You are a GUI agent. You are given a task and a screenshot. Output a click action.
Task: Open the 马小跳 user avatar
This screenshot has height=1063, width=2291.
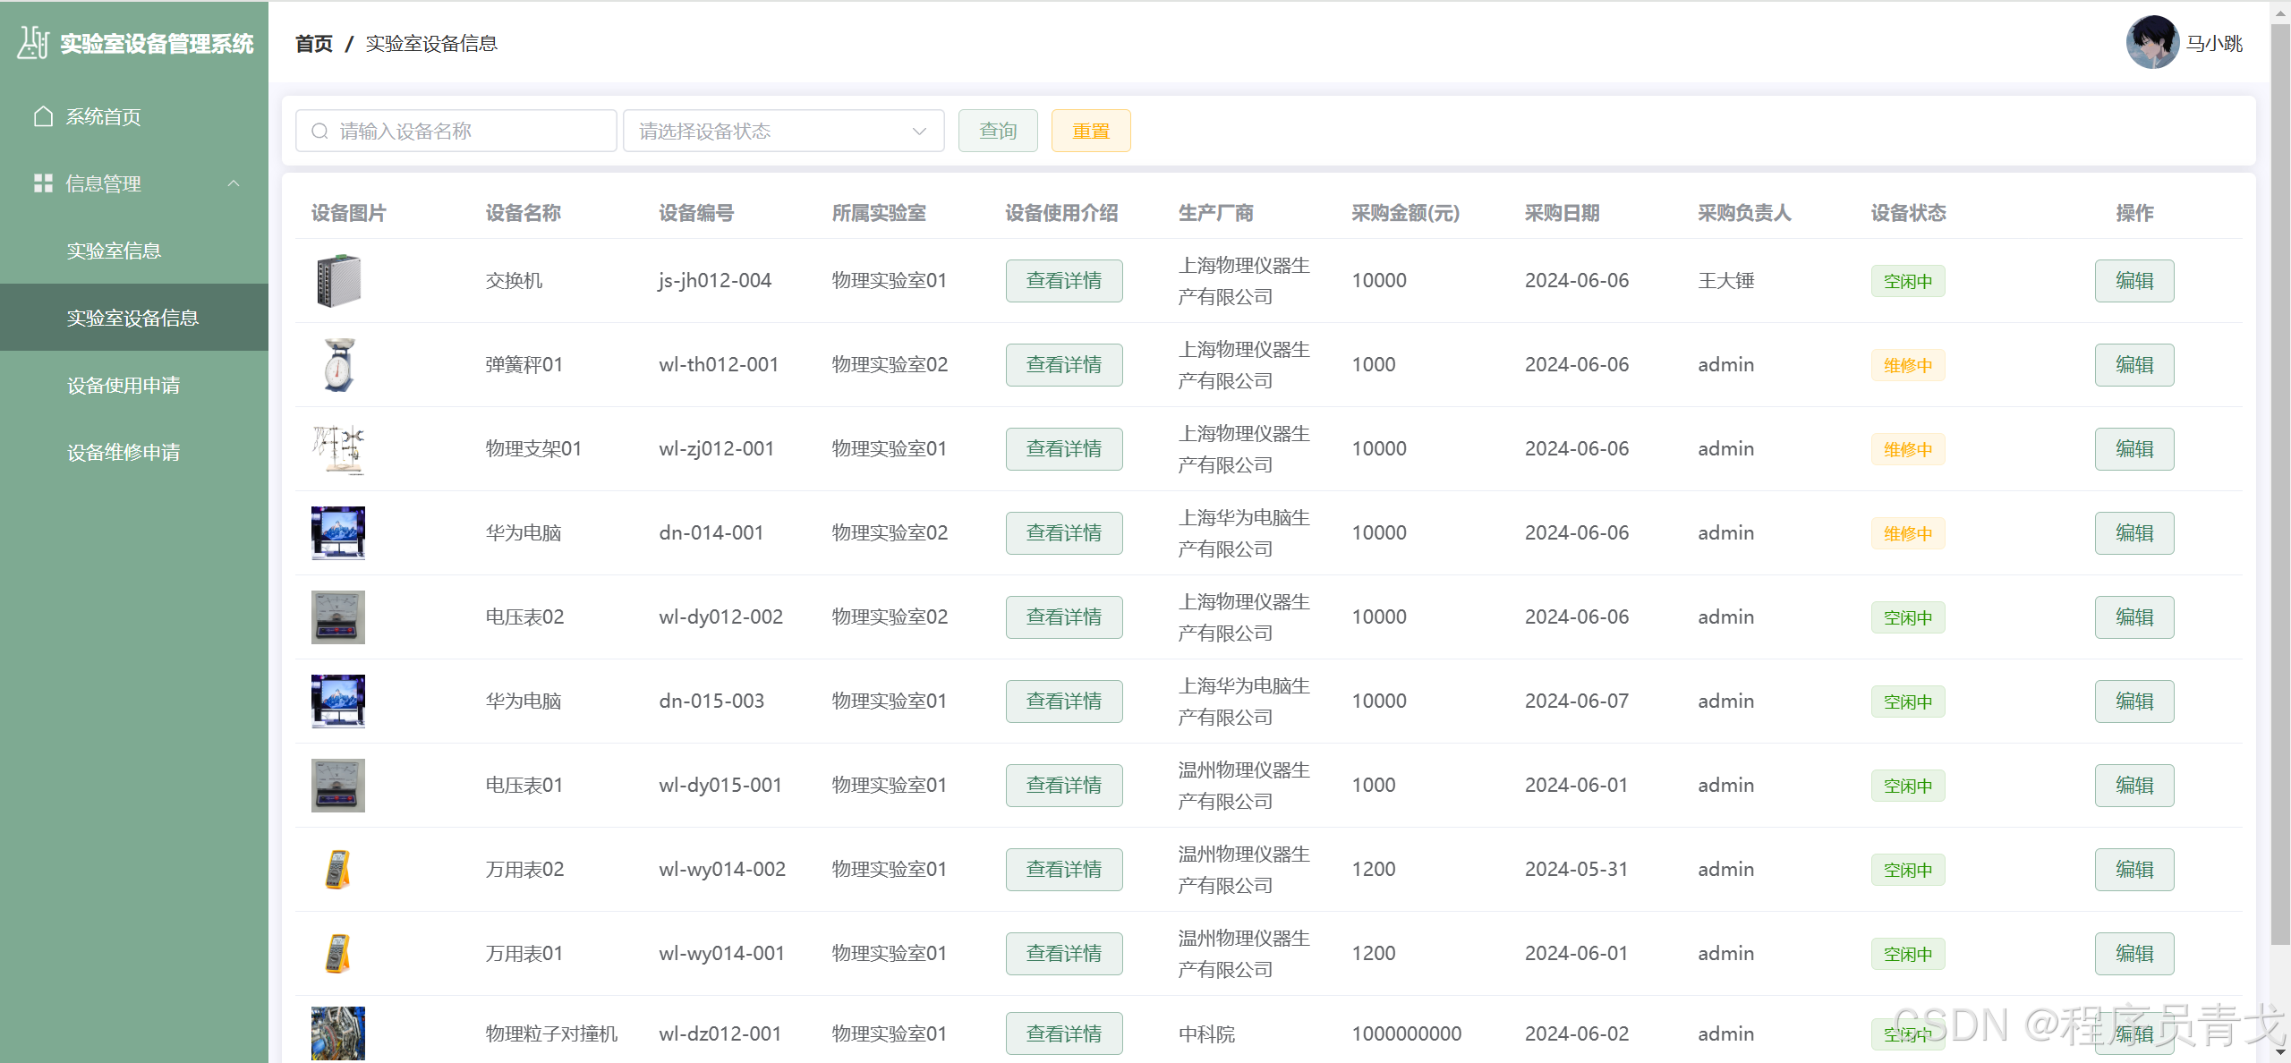tap(2151, 43)
